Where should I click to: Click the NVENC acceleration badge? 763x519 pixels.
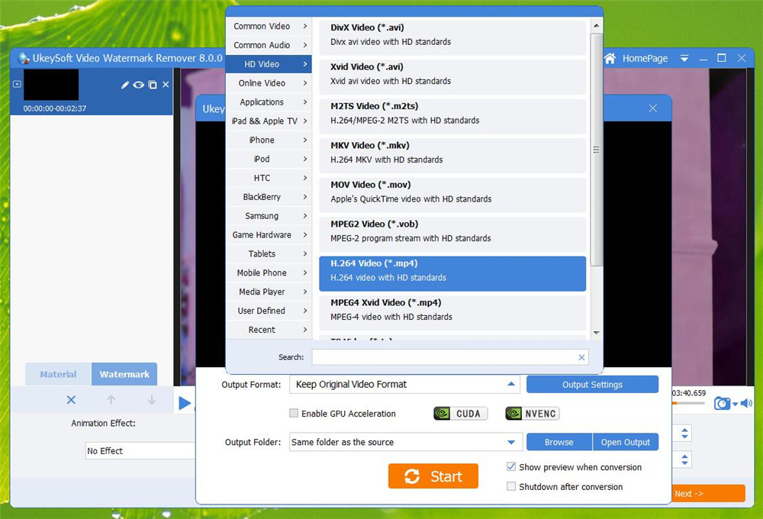pos(532,414)
